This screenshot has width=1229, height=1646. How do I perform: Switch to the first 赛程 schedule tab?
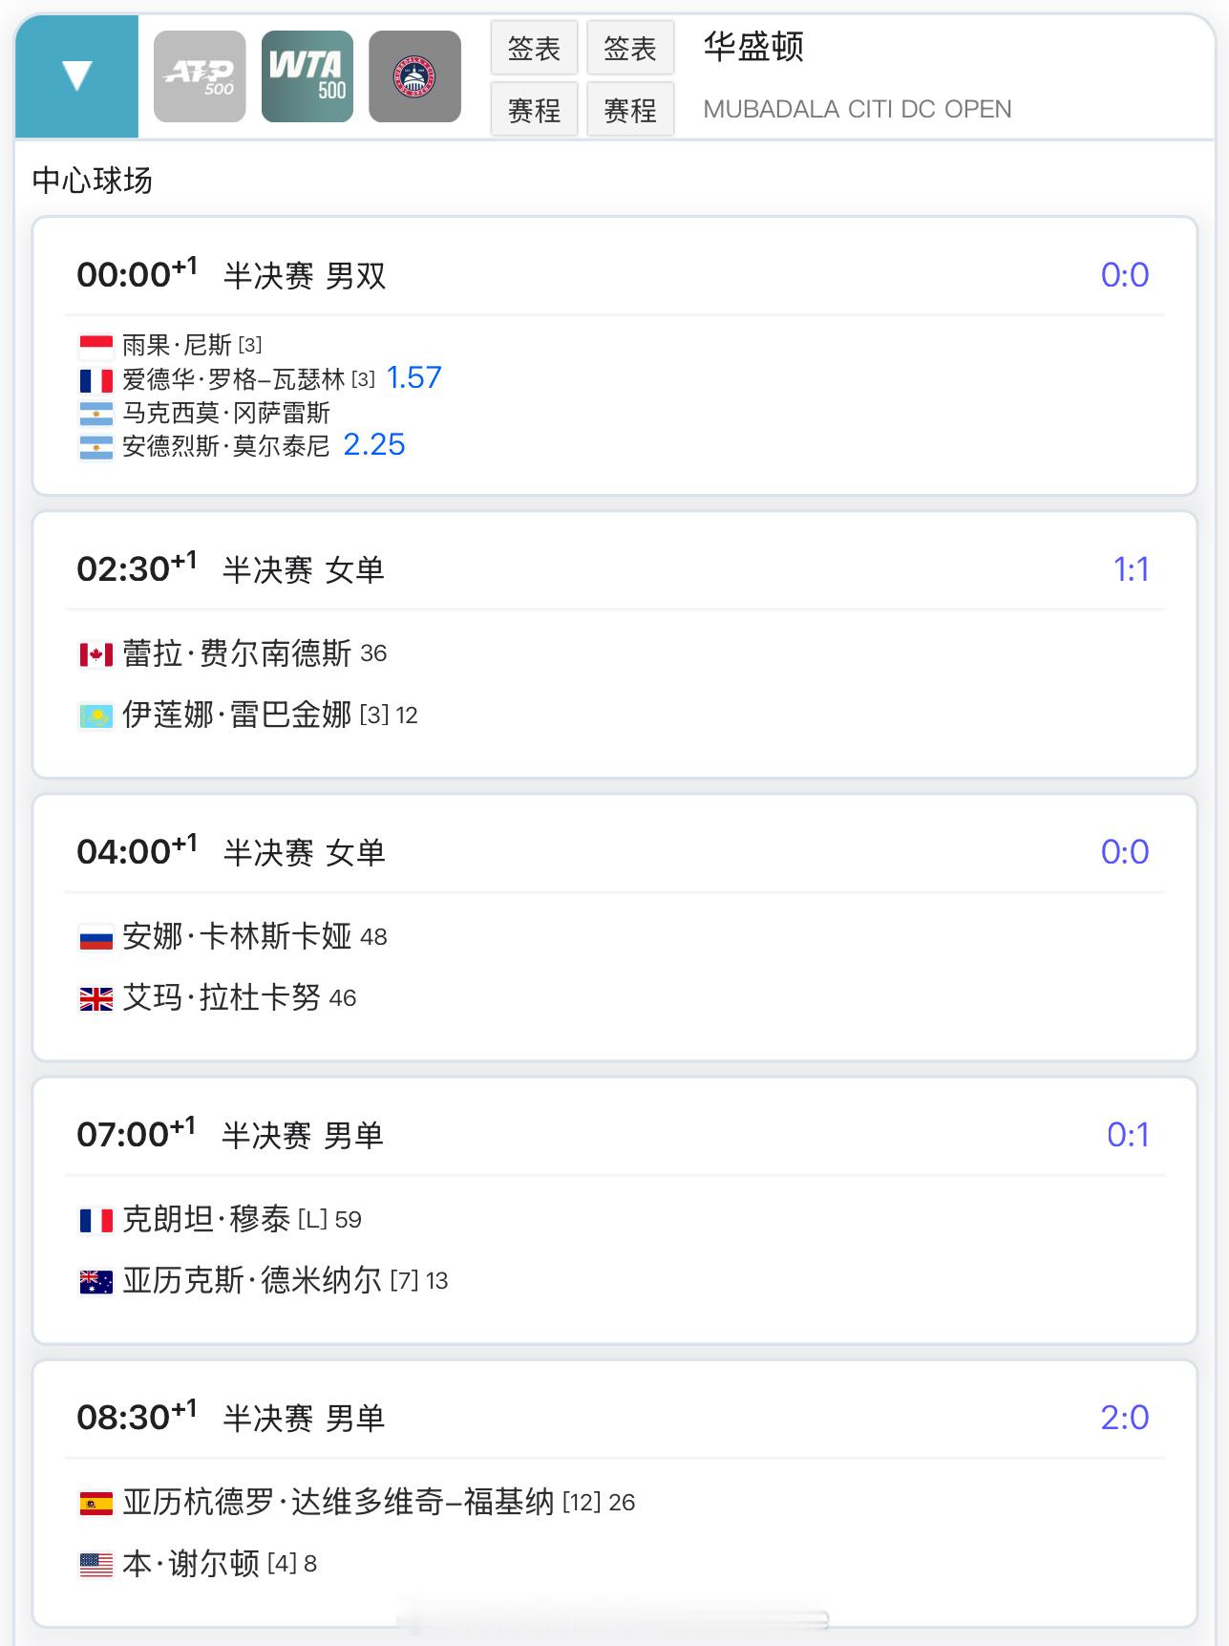(x=534, y=110)
